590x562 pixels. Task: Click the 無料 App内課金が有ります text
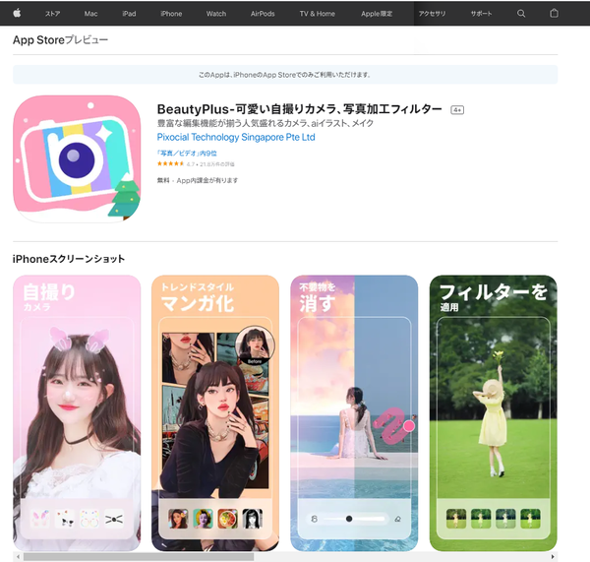click(198, 180)
